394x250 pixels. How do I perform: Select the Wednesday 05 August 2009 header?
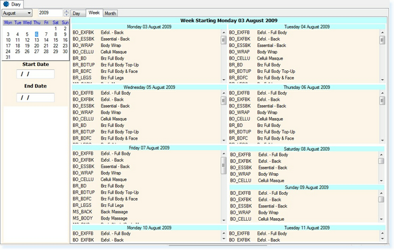(x=149, y=87)
